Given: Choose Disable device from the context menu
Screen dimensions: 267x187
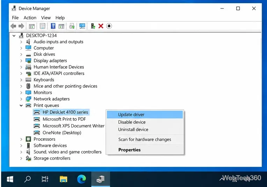Looking at the screenshot, I should (x=145, y=122).
